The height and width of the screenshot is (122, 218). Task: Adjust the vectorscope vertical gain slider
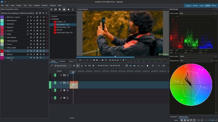click(x=216, y=88)
